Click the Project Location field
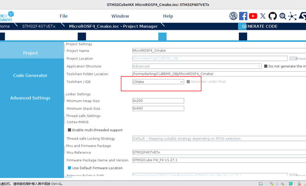Image resolution: width=306 pixels, height=186 pixels. [210, 58]
